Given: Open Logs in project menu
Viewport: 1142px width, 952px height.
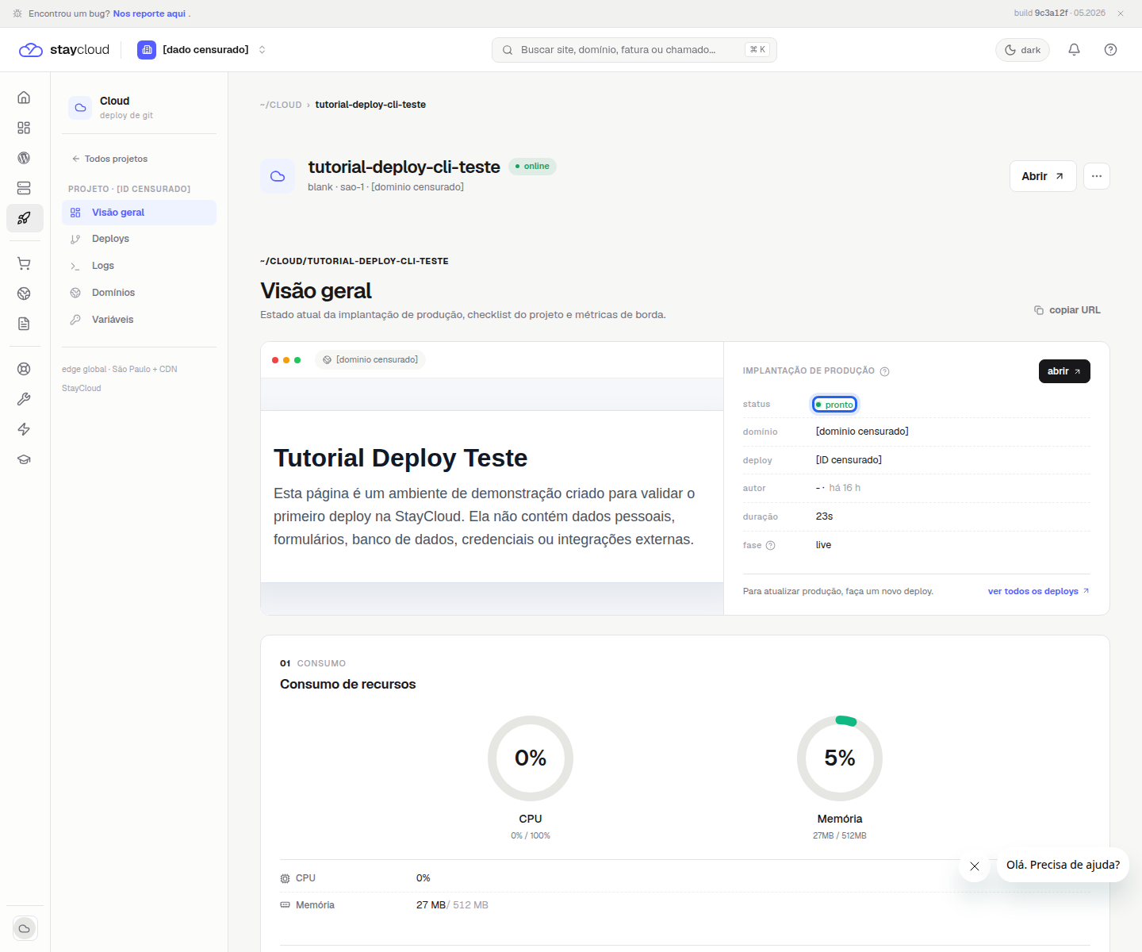Looking at the screenshot, I should (139, 266).
